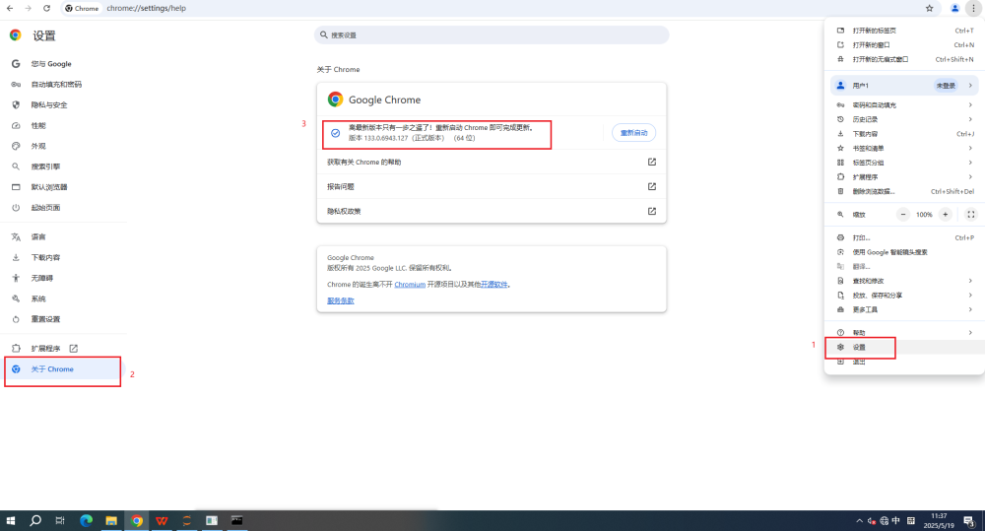Open Task View on the taskbar
Screen dimensions: 985x531
click(60, 520)
